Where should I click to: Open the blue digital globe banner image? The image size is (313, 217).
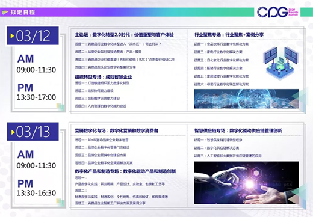tap(246, 99)
